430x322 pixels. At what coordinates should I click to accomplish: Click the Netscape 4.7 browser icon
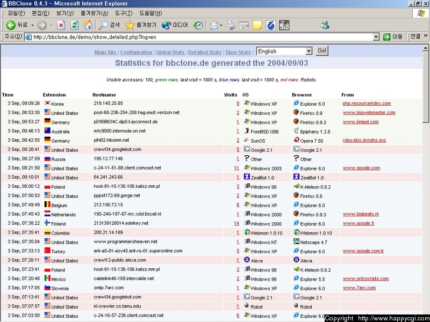tap(296, 241)
